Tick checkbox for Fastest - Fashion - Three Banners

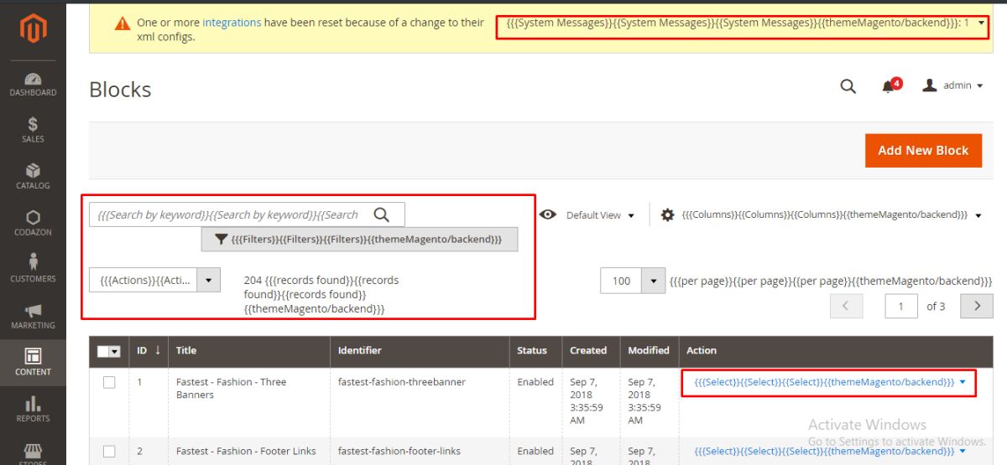109,382
